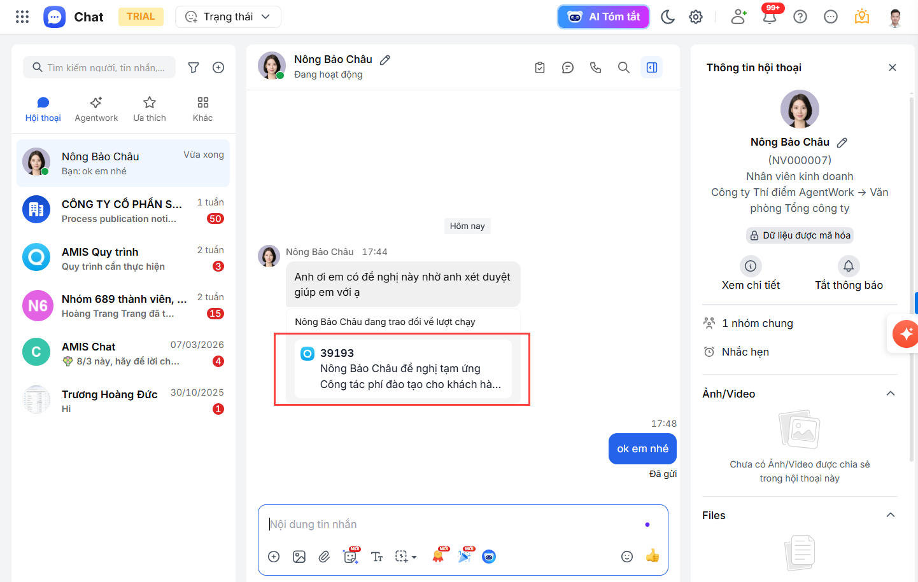Click the party popper icon in message toolbar
Screen dimensions: 918x582
coord(465,555)
